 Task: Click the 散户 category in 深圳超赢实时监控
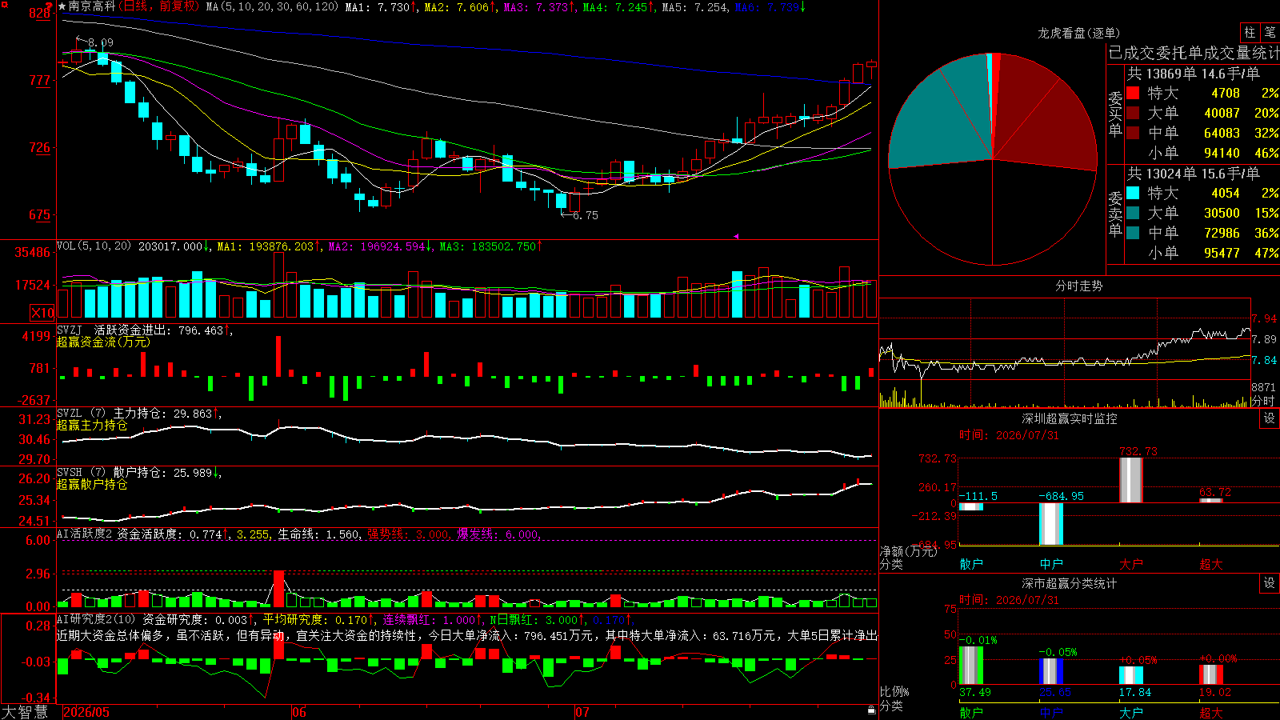point(971,564)
